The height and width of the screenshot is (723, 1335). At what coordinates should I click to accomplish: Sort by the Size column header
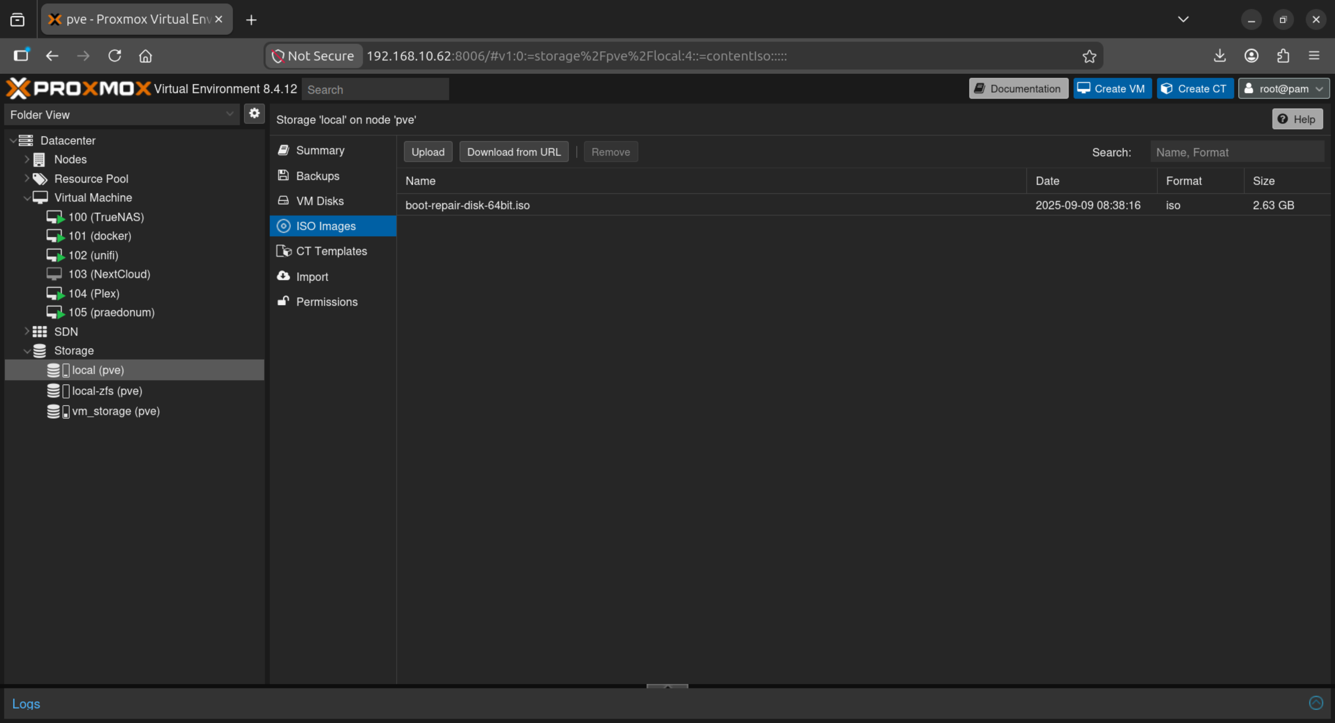coord(1287,181)
